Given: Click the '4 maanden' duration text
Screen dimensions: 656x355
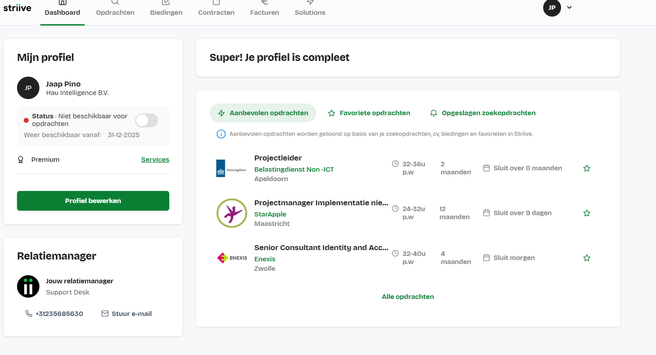Looking at the screenshot, I should point(456,258).
